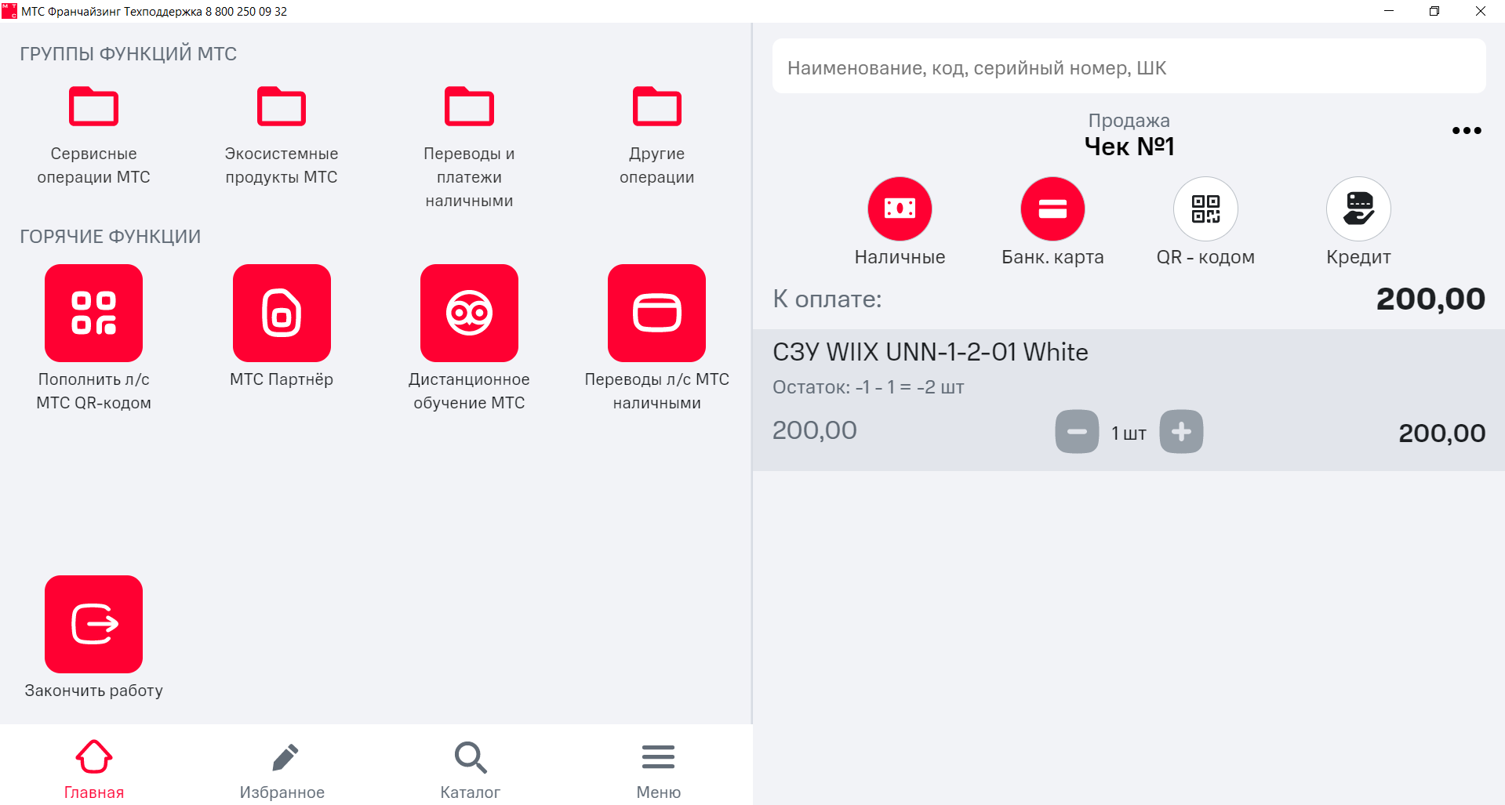
Task: Open the Меню tab
Action: click(659, 769)
